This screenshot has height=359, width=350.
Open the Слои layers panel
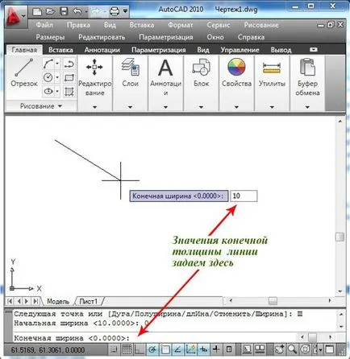pos(130,72)
